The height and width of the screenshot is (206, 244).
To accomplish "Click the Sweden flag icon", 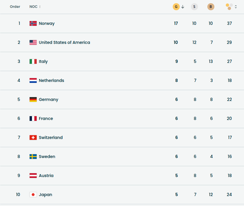I will click(33, 157).
